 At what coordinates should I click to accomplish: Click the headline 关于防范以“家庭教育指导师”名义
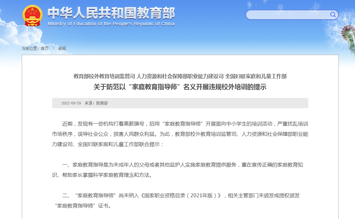tap(180, 87)
